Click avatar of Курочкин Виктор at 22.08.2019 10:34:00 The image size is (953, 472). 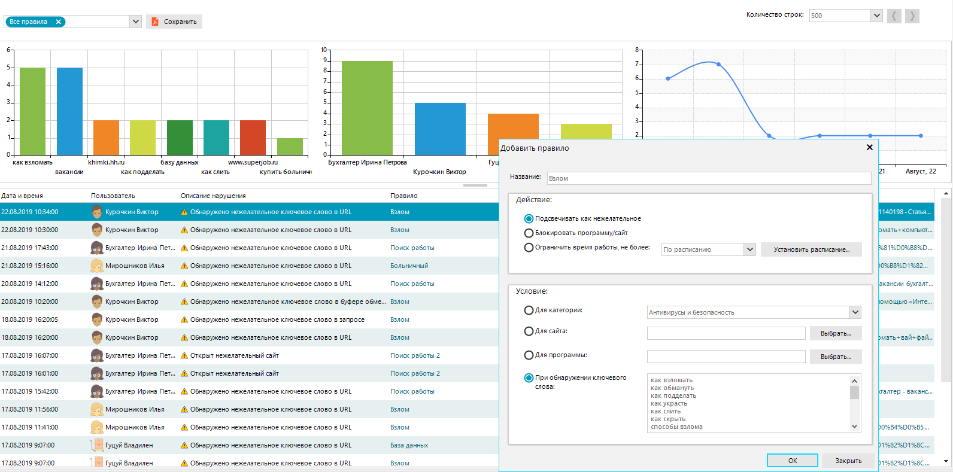tap(96, 212)
